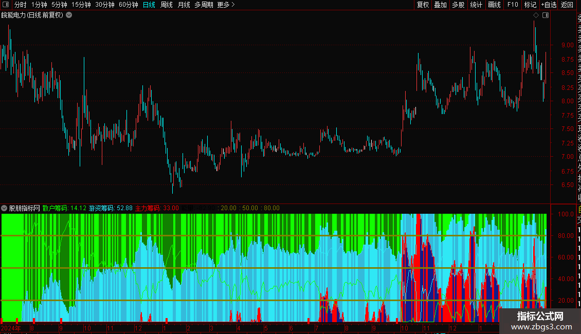Screen dimensions: 581x334
Task: Select the 15分钟 period tab
Action: pyautogui.click(x=81, y=5)
